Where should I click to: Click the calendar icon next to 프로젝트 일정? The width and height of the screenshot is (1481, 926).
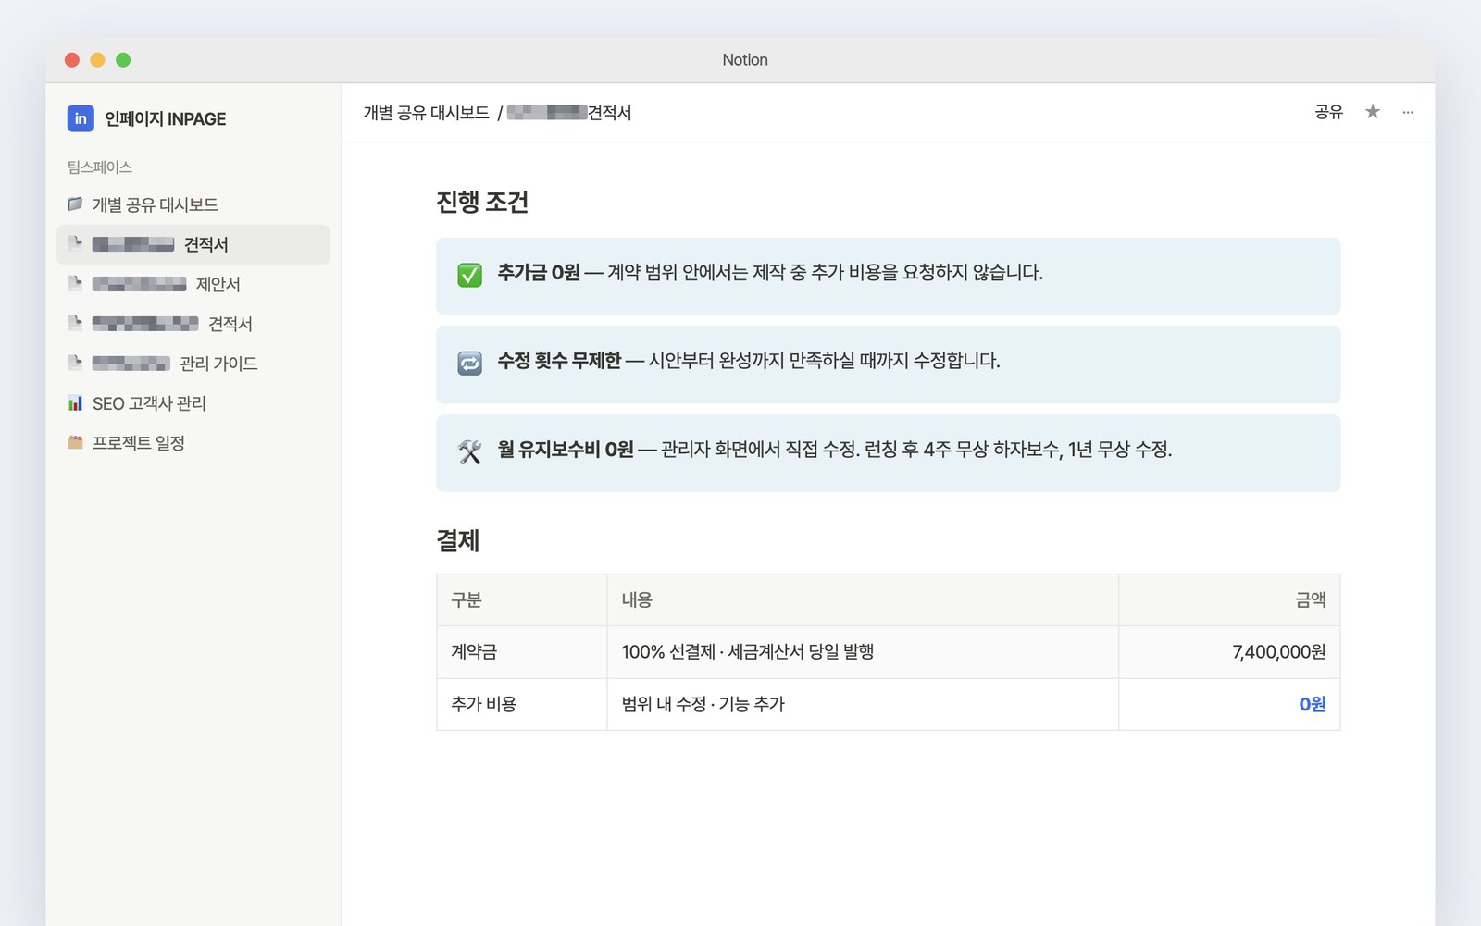pyautogui.click(x=76, y=442)
